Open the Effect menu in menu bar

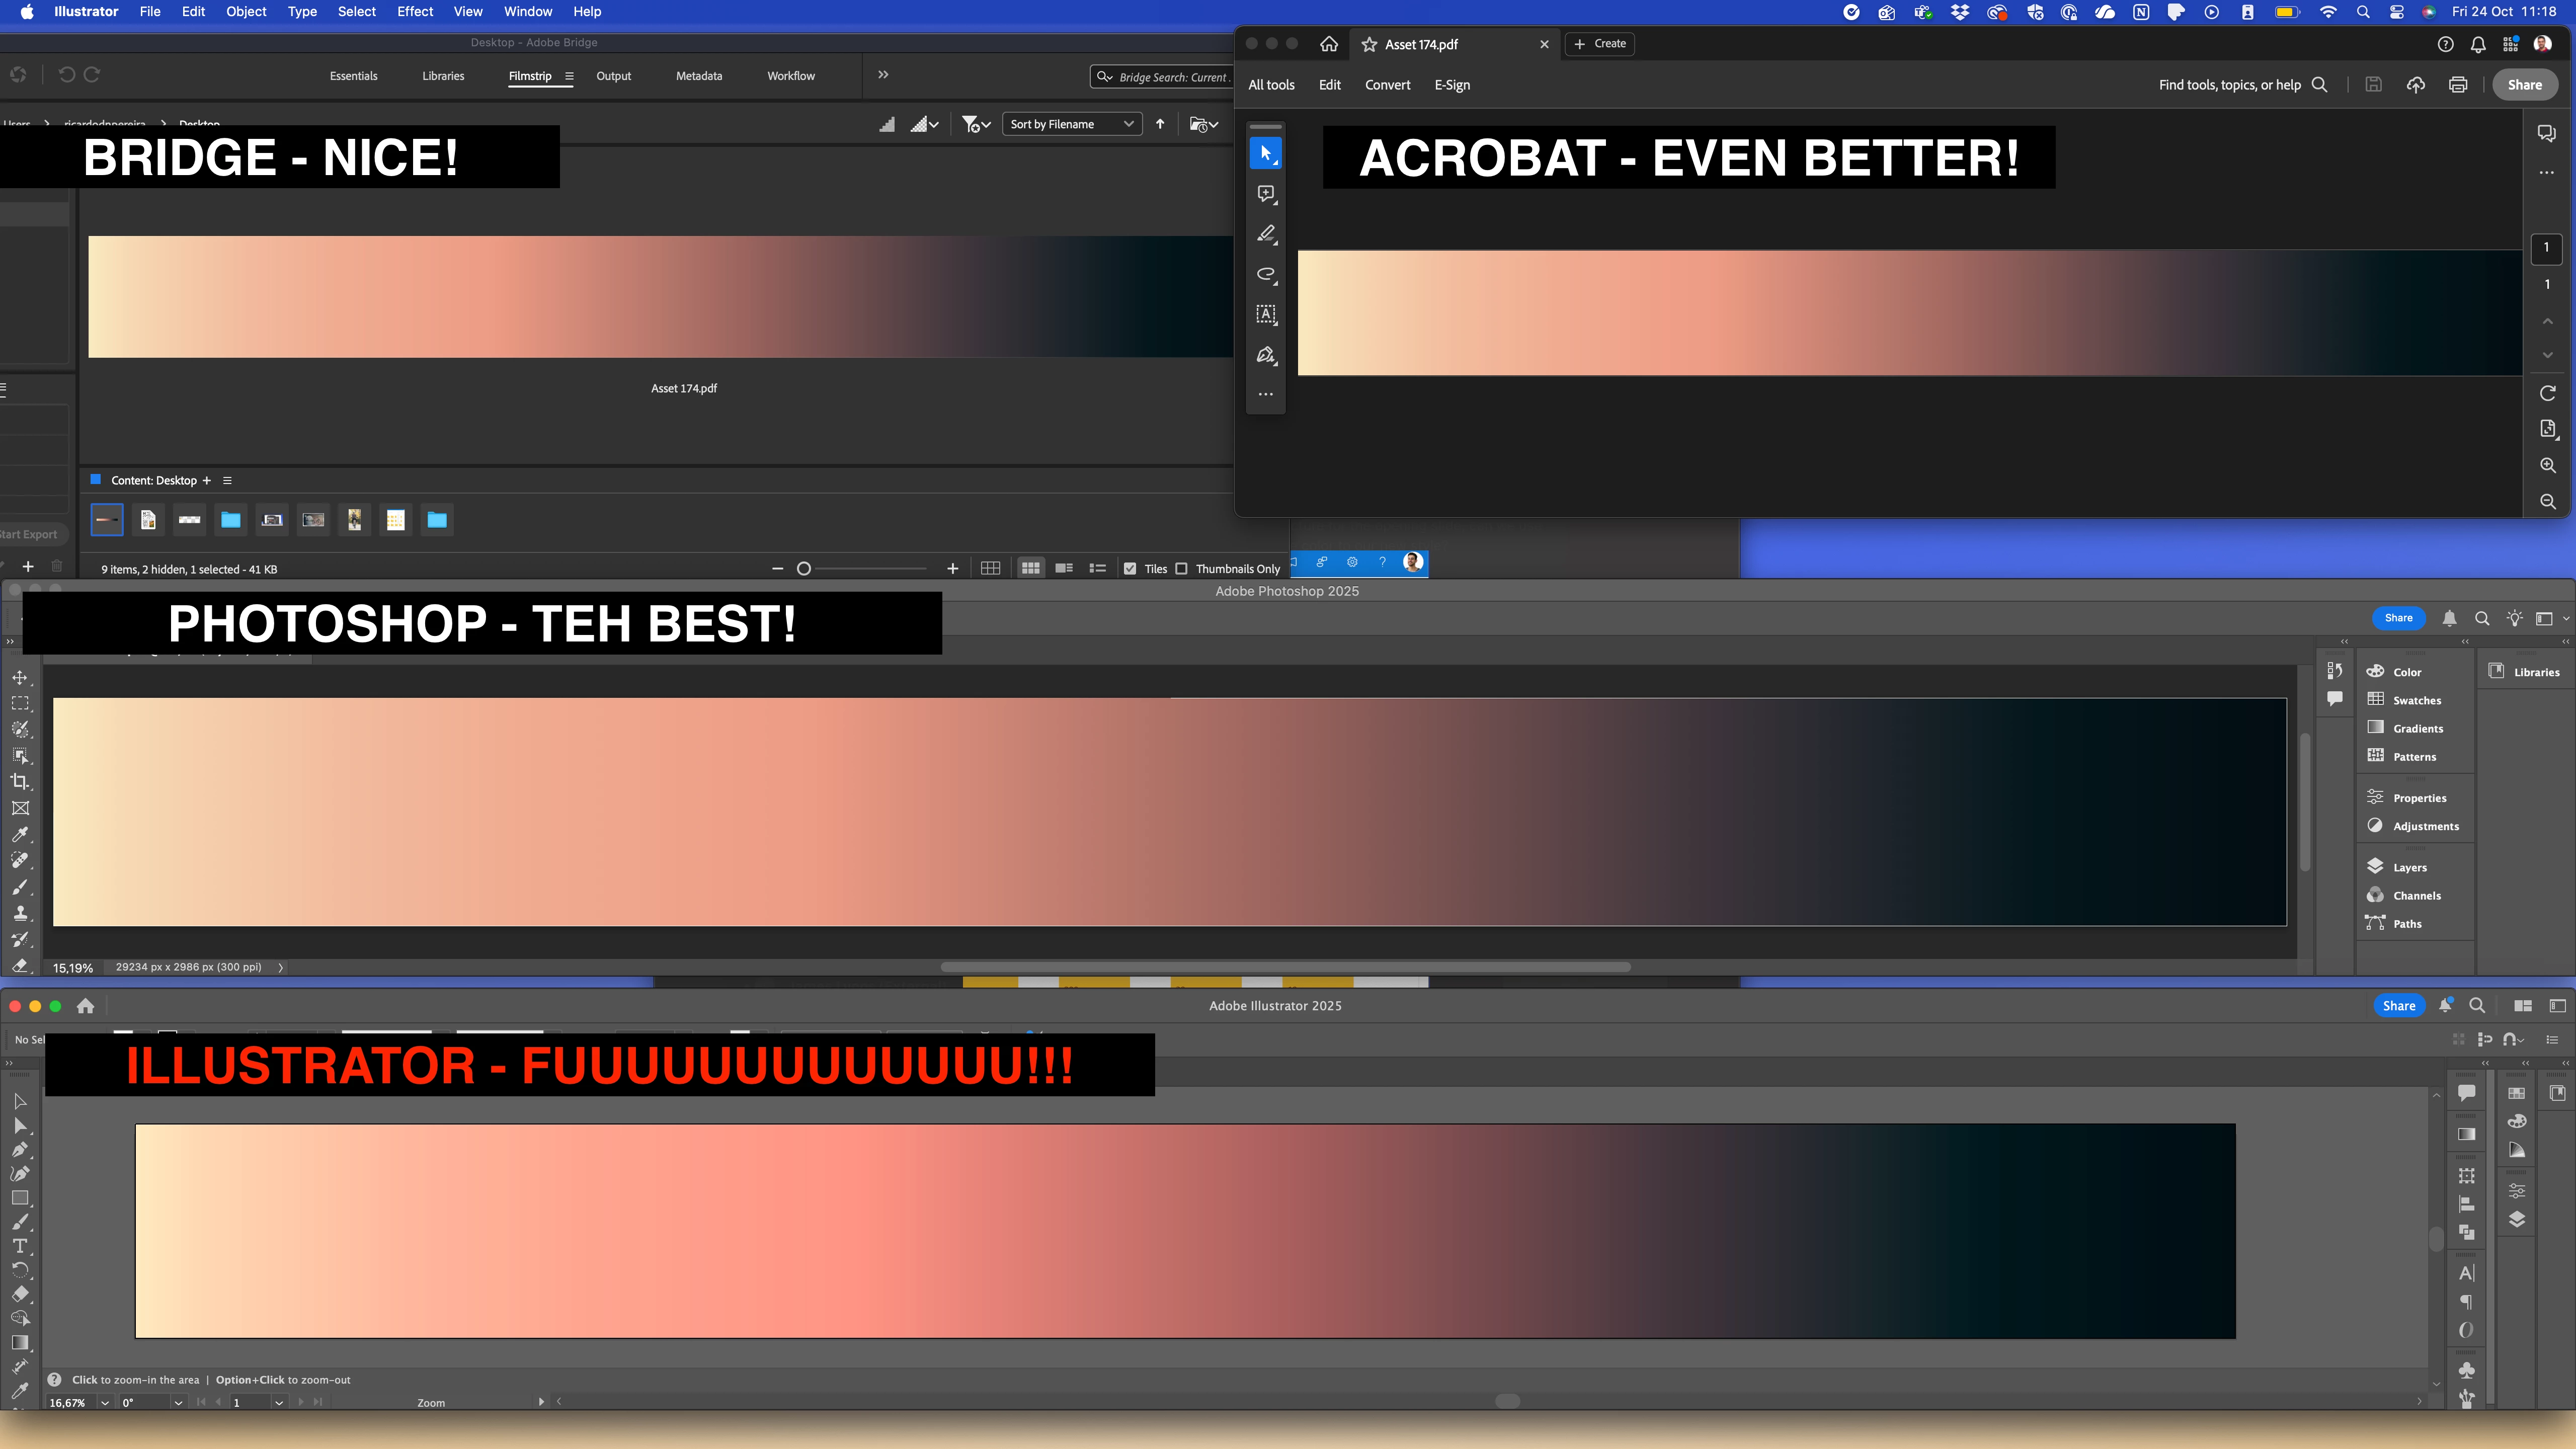coord(414,12)
